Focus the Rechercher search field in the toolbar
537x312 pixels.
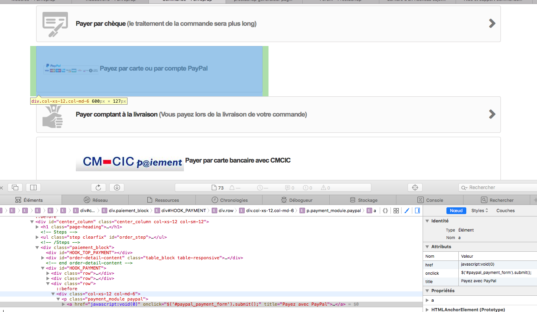[498, 188]
